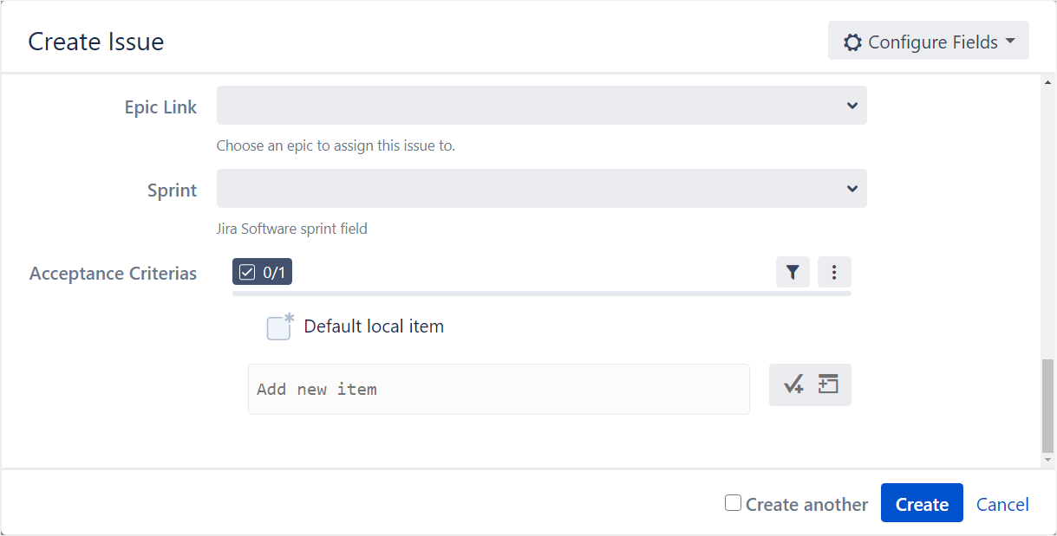Click the scrollbar down arrow
This screenshot has height=536, width=1057.
1048,460
